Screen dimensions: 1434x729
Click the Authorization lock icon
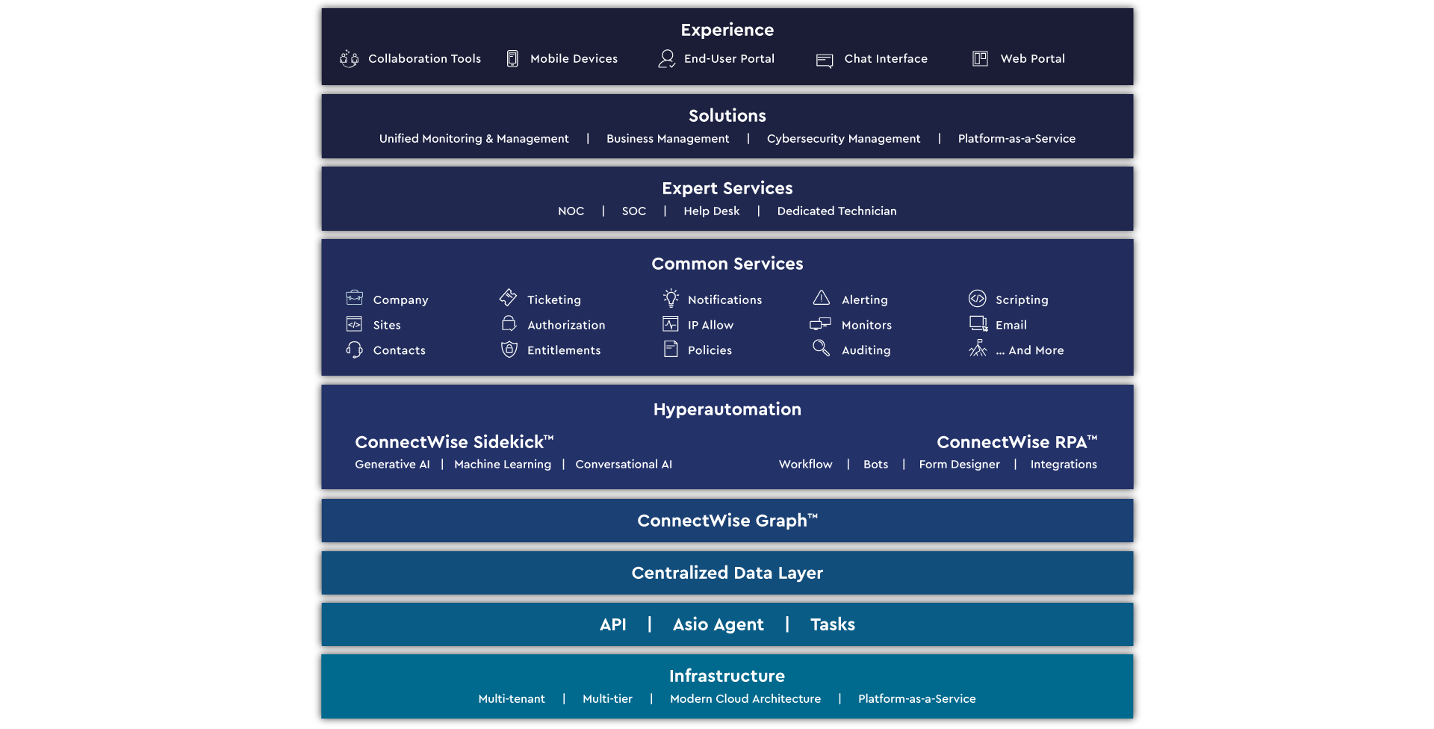pyautogui.click(x=509, y=323)
